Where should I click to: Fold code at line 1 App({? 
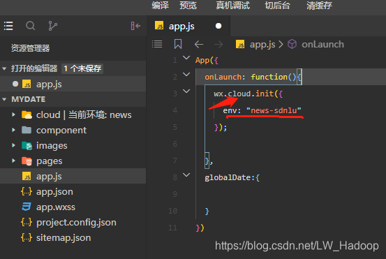click(186, 58)
